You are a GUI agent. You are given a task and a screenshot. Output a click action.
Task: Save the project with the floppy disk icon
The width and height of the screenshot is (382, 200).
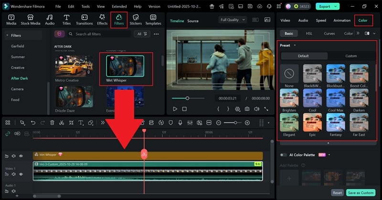tap(250, 6)
